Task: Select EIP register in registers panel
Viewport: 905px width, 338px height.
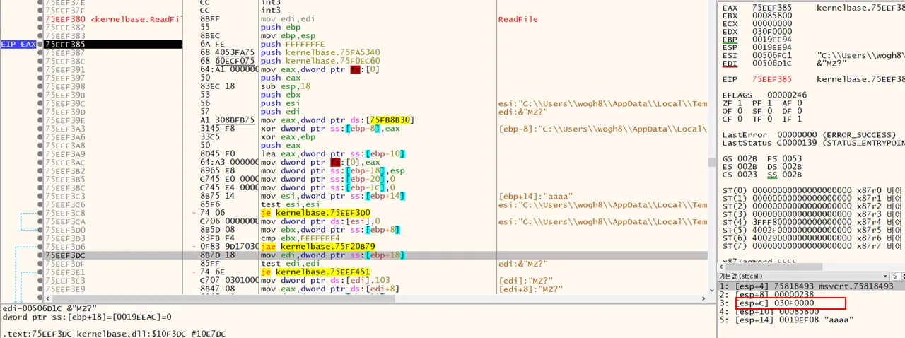Action: [730, 79]
